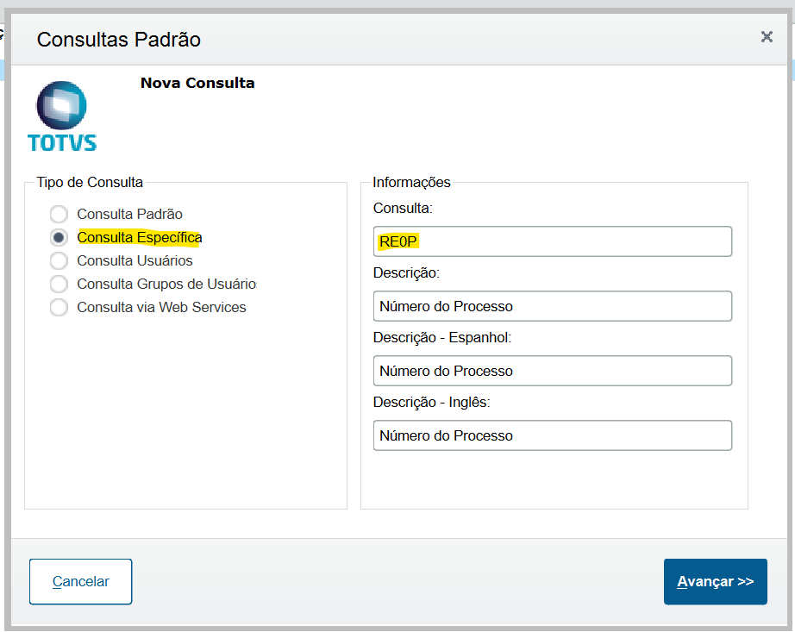Viewport: 795px width, 632px height.
Task: Click the Consultas Padrão dialog title
Action: coord(119,39)
